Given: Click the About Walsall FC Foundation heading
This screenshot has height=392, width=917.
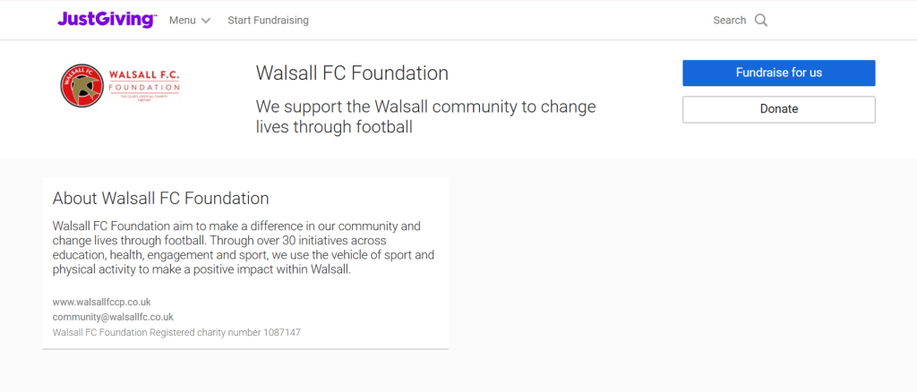Looking at the screenshot, I should click(x=161, y=198).
